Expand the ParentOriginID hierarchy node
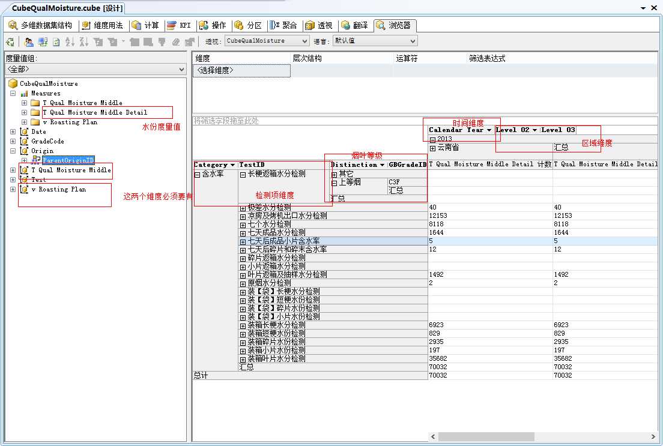The image size is (663, 446). click(x=24, y=161)
